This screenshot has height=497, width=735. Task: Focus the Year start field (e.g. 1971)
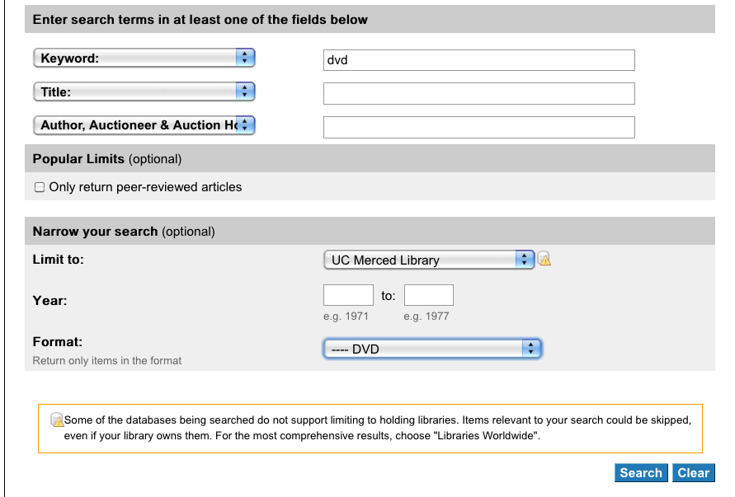tap(348, 295)
